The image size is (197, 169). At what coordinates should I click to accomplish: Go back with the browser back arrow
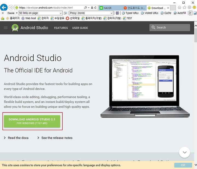pos(4,8)
